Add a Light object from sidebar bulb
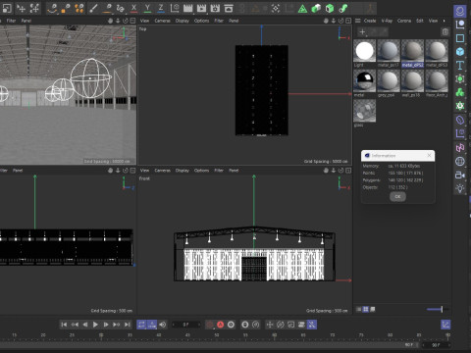Image resolution: width=471 pixels, height=353 pixels. (x=460, y=188)
